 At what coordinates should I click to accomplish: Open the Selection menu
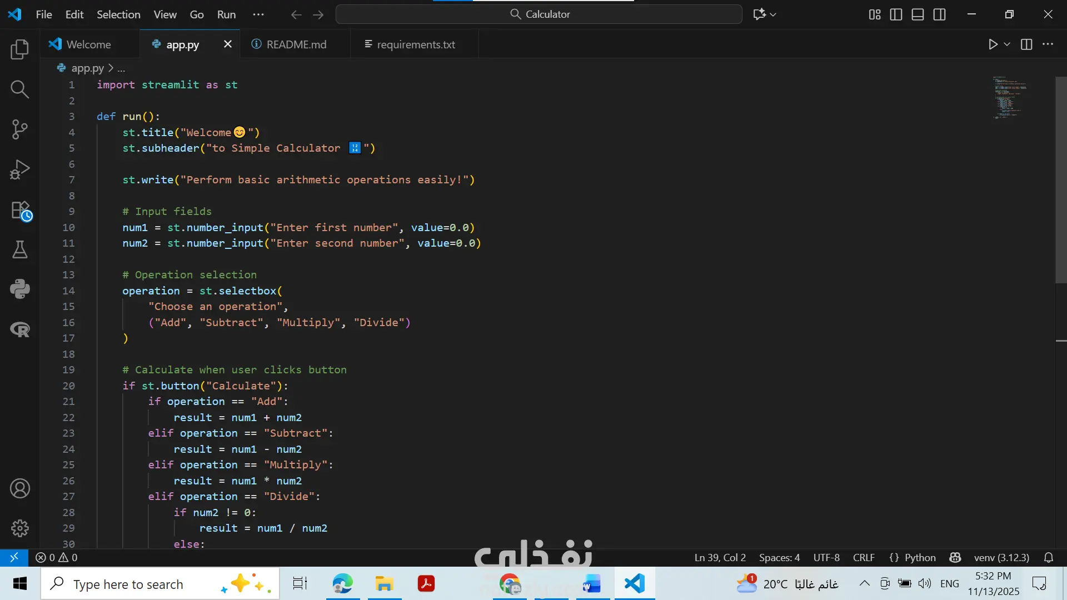click(118, 14)
